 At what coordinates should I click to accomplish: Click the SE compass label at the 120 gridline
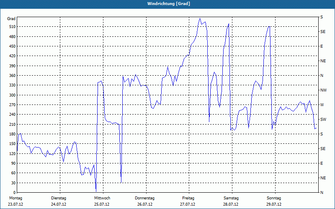click(x=323, y=149)
